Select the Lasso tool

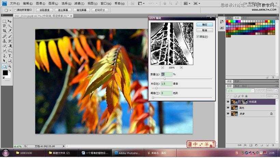(x=4, y=26)
